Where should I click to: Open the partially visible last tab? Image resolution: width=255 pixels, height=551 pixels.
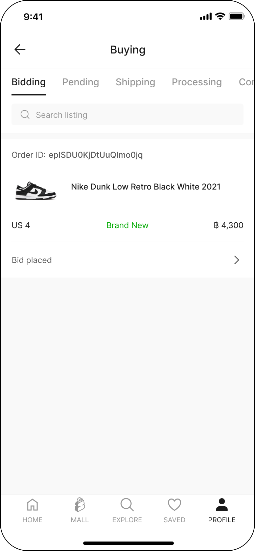(246, 82)
